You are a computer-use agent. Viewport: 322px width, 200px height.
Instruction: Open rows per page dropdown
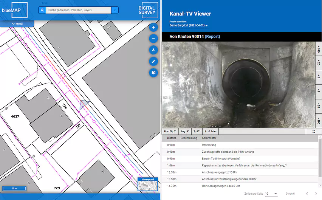pyautogui.click(x=271, y=194)
